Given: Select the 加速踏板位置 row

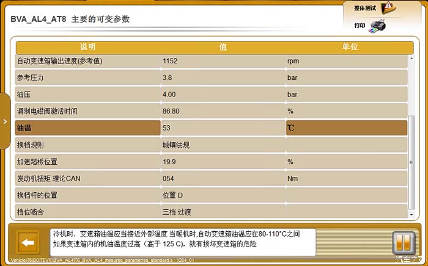Looking at the screenshot, I should 211,162.
